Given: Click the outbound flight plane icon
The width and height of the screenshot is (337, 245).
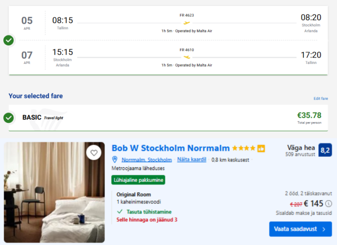Looking at the screenshot, I should (x=187, y=22).
